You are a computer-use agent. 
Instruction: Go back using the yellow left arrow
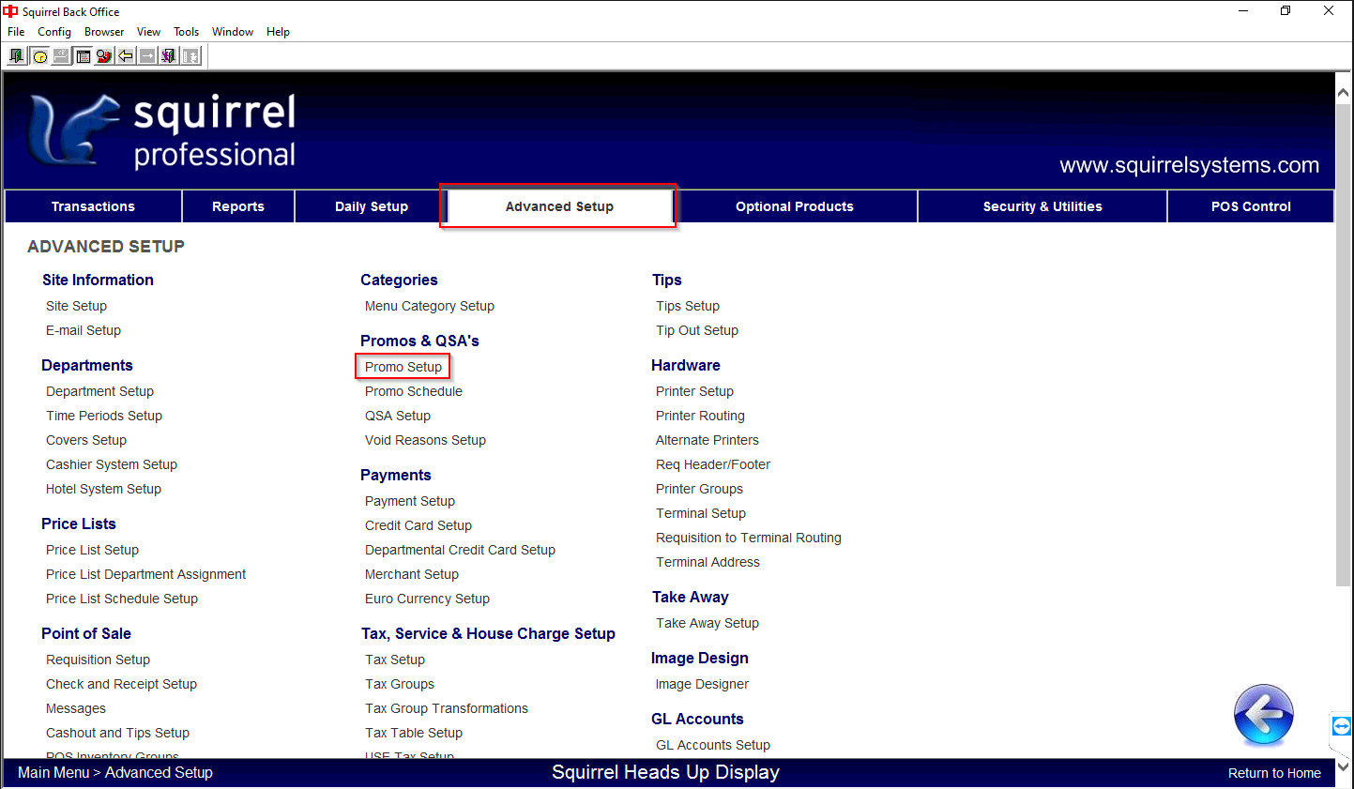click(126, 56)
